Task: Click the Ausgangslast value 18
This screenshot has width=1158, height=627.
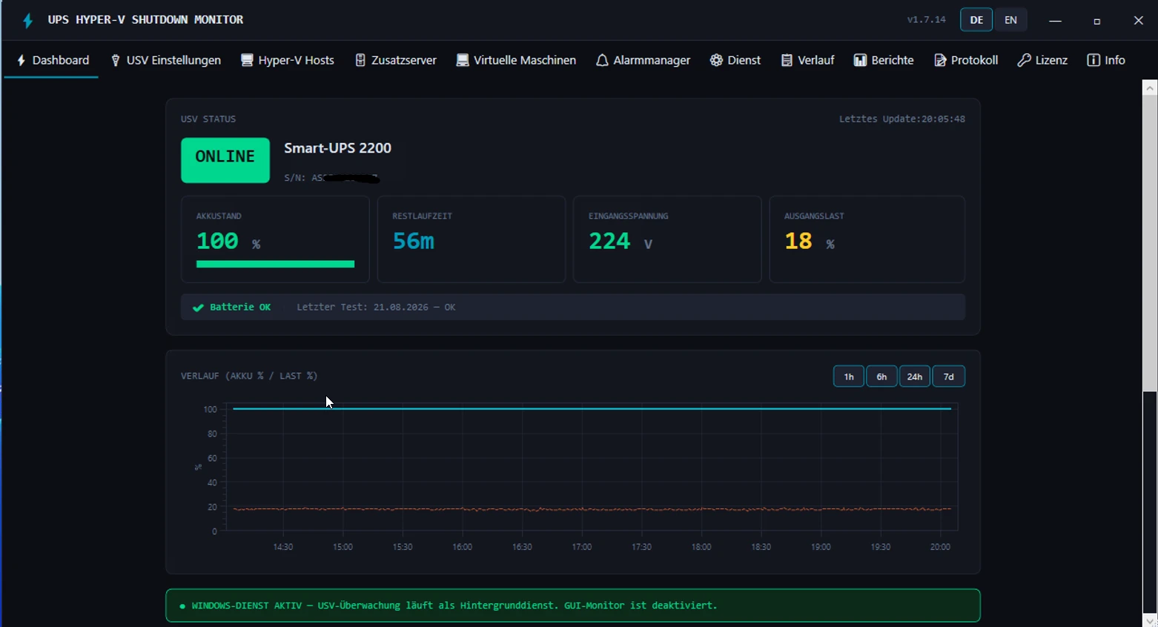Action: [x=798, y=241]
